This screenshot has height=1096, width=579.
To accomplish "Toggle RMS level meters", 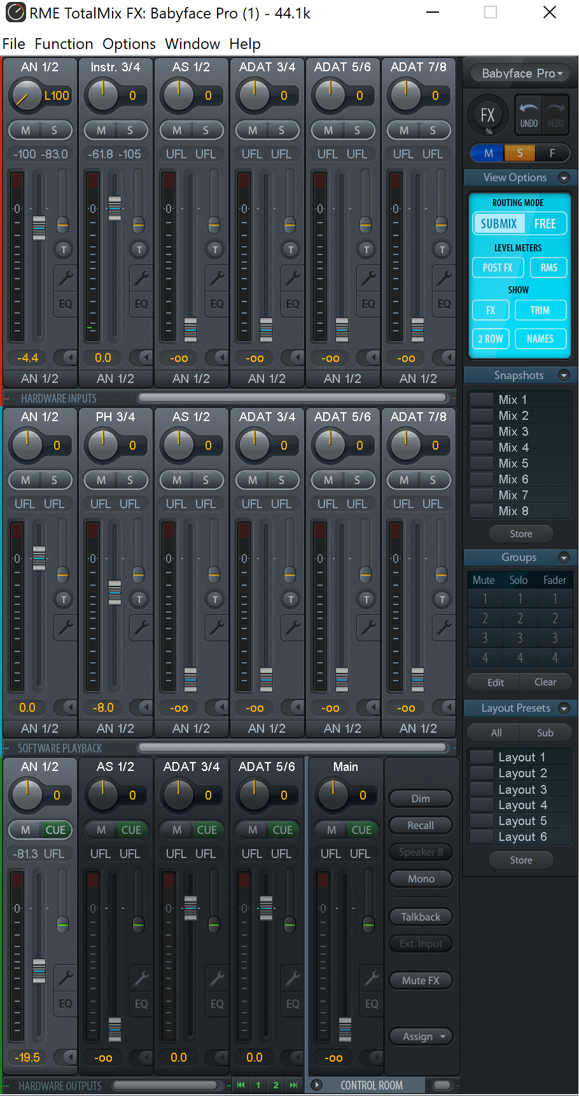I will point(549,268).
